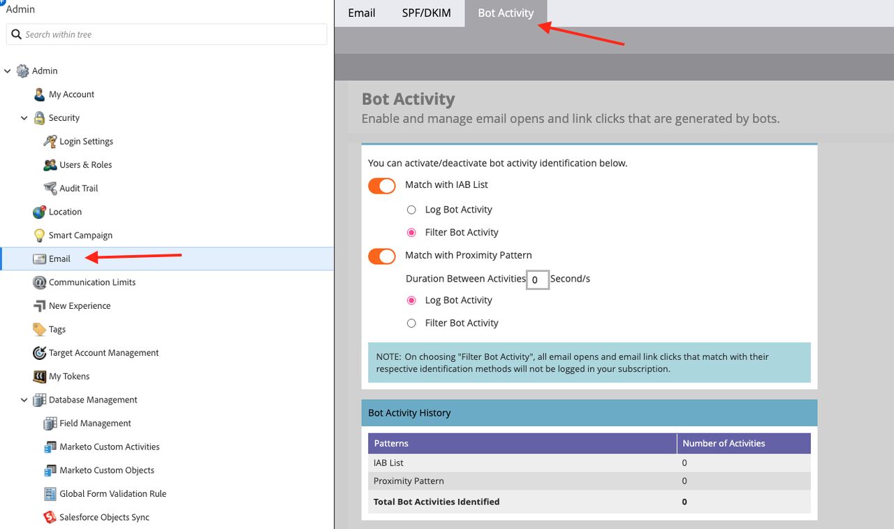Click the My Account user icon

tap(40, 94)
